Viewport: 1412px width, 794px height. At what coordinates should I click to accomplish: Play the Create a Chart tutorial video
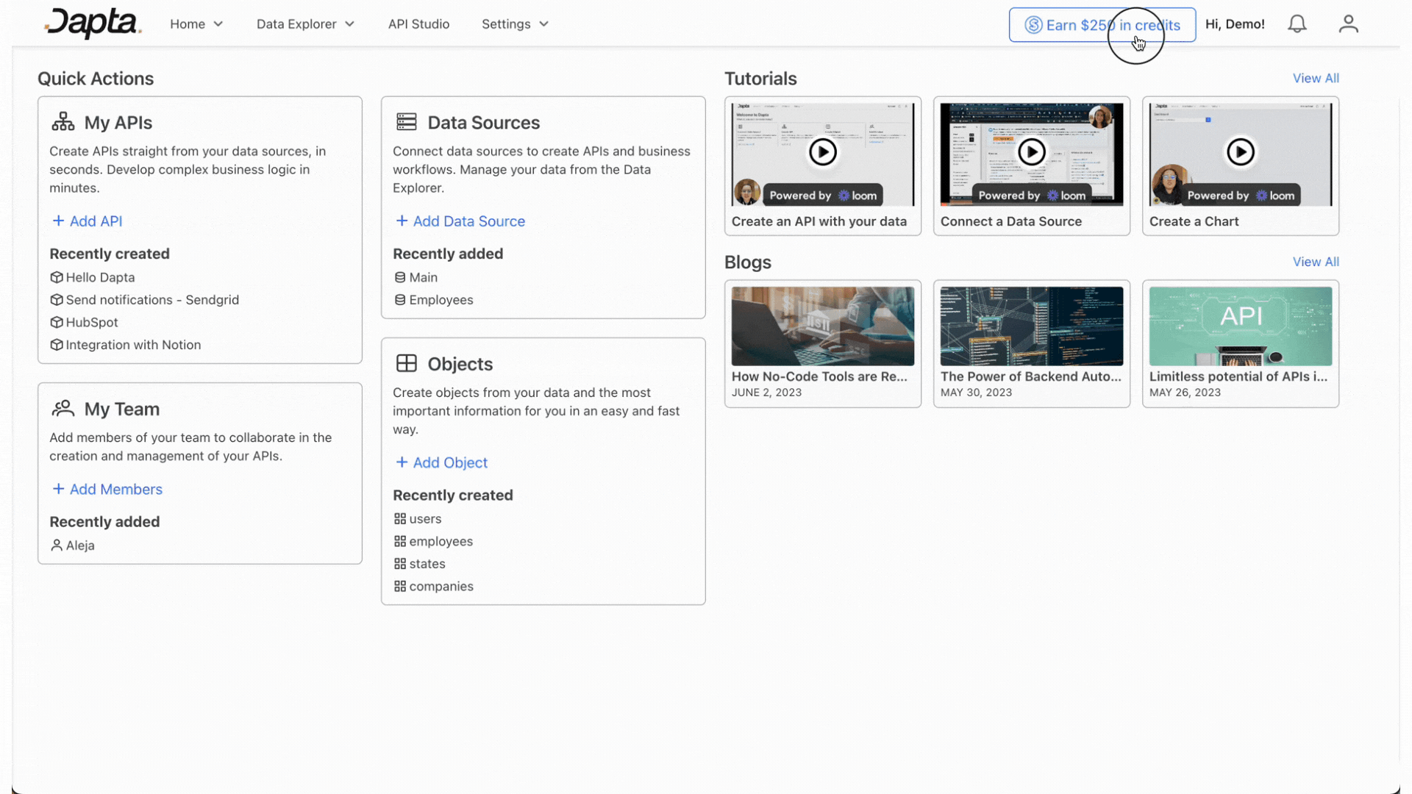point(1240,152)
